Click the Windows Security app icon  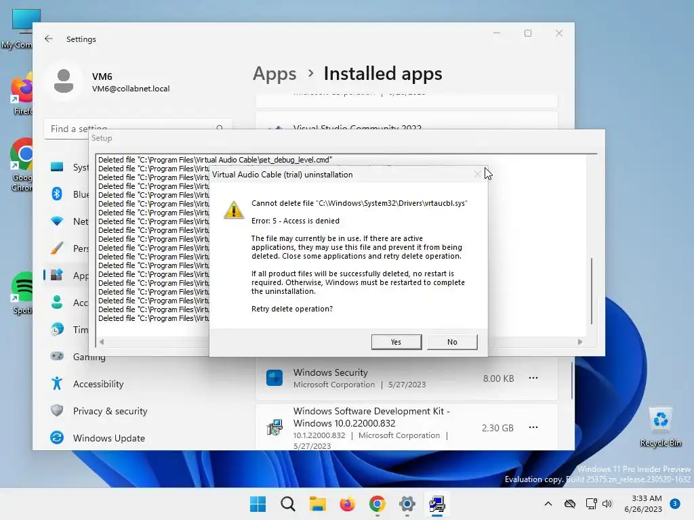coord(274,378)
